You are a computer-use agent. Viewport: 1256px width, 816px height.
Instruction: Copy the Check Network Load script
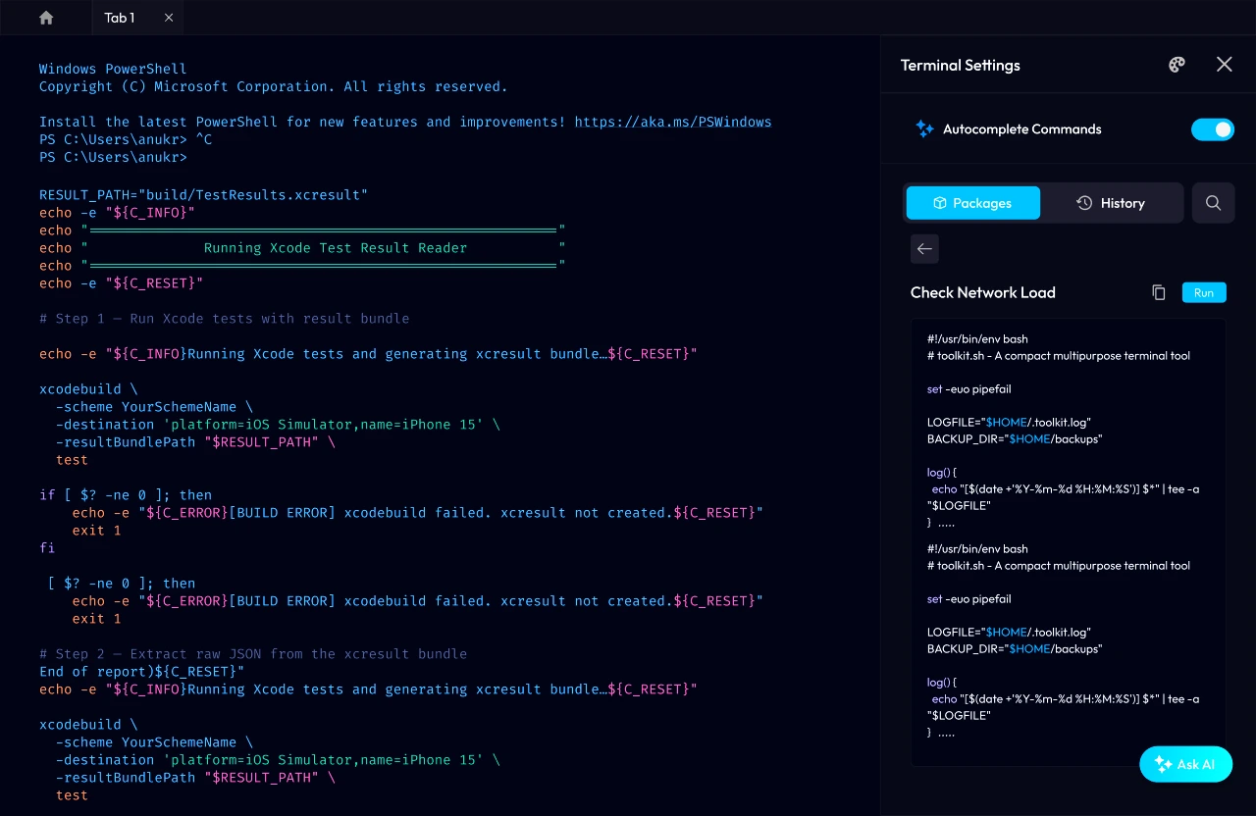pyautogui.click(x=1159, y=292)
